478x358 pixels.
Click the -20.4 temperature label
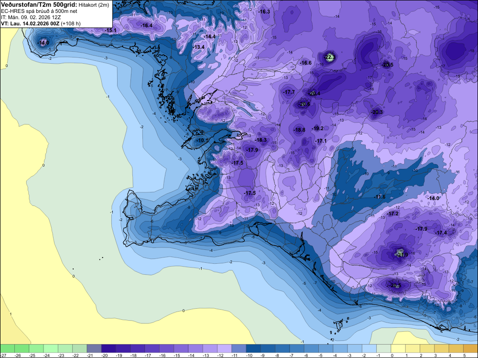pos(314,93)
